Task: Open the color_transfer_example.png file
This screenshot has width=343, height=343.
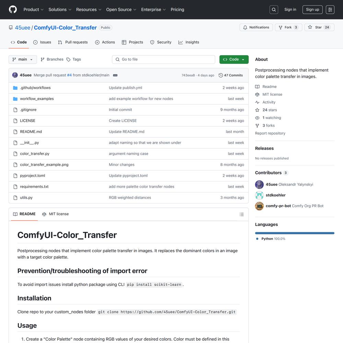Action: pyautogui.click(x=44, y=165)
